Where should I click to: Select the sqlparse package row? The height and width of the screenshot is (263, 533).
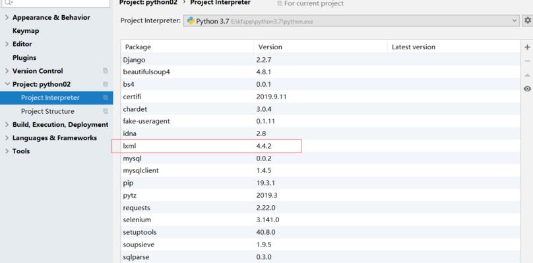321,257
